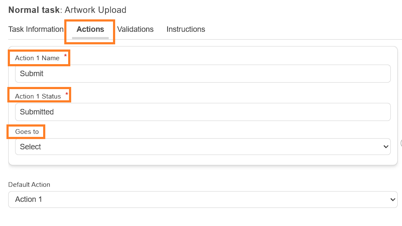This screenshot has width=402, height=226.
Task: Go to the Instructions tab
Action: 186,29
